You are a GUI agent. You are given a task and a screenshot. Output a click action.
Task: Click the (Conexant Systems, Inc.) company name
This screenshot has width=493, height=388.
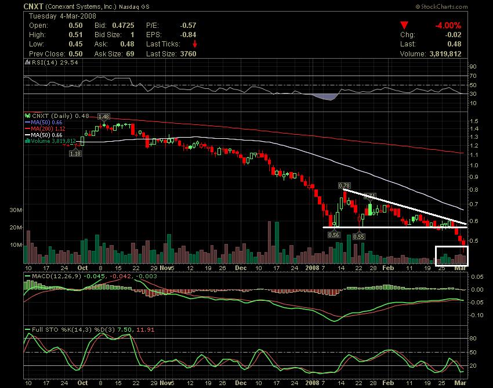(81, 6)
